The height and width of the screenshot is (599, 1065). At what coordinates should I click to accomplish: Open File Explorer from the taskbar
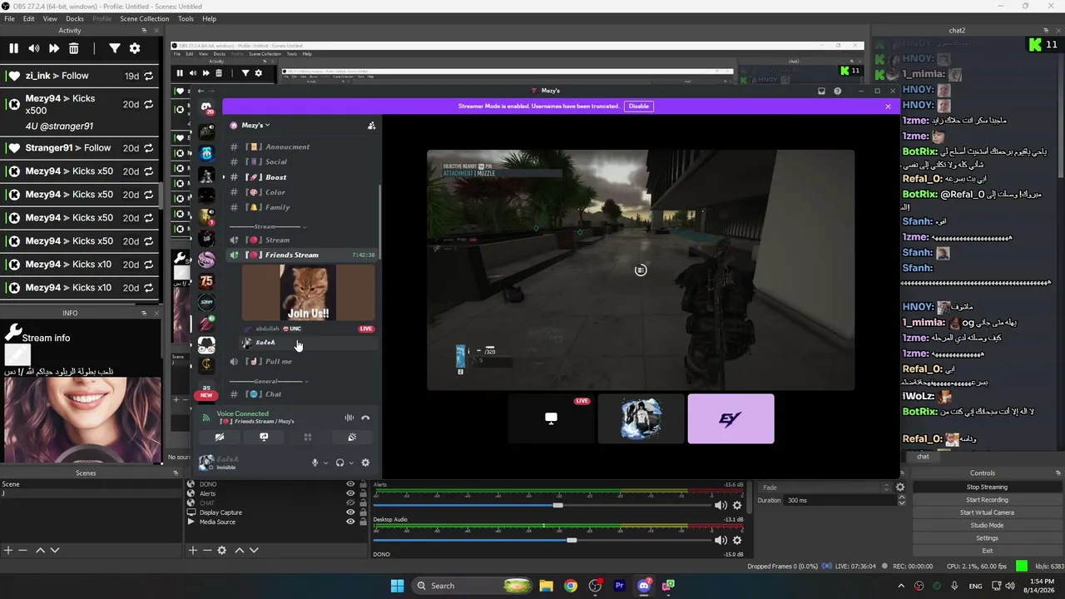click(546, 586)
